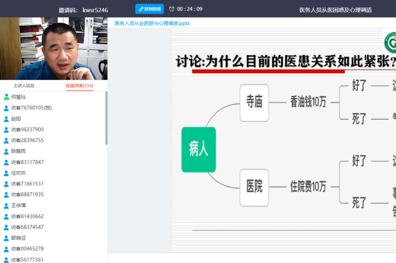Switch to the 主讲人信息 tab
The image size is (396, 263).
pyautogui.click(x=24, y=86)
